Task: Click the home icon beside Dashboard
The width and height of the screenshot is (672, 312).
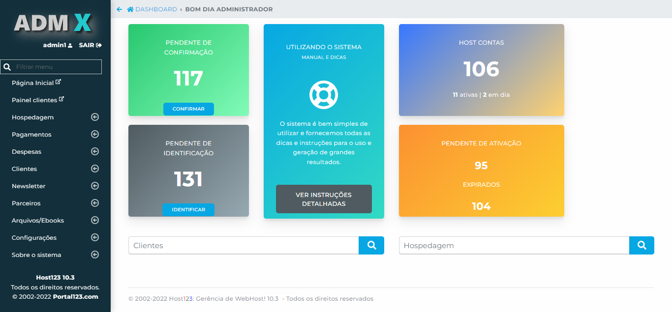Action: click(x=130, y=9)
